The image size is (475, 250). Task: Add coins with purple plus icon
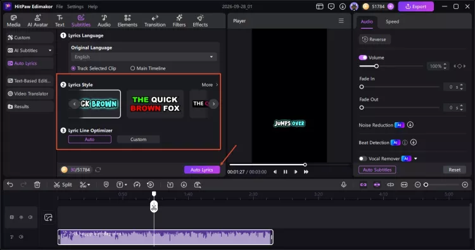point(391,6)
